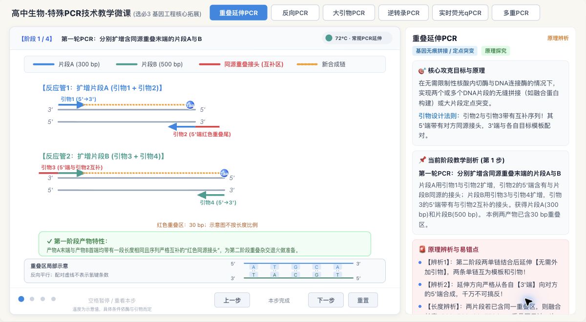Click the 原理辨析 label

point(558,38)
